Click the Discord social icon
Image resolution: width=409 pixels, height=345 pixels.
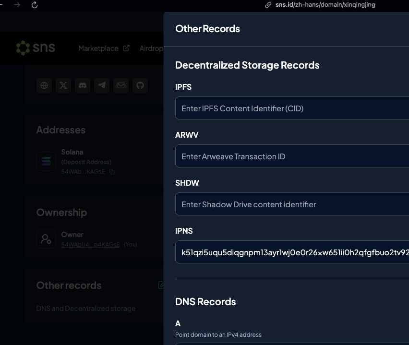(83, 85)
